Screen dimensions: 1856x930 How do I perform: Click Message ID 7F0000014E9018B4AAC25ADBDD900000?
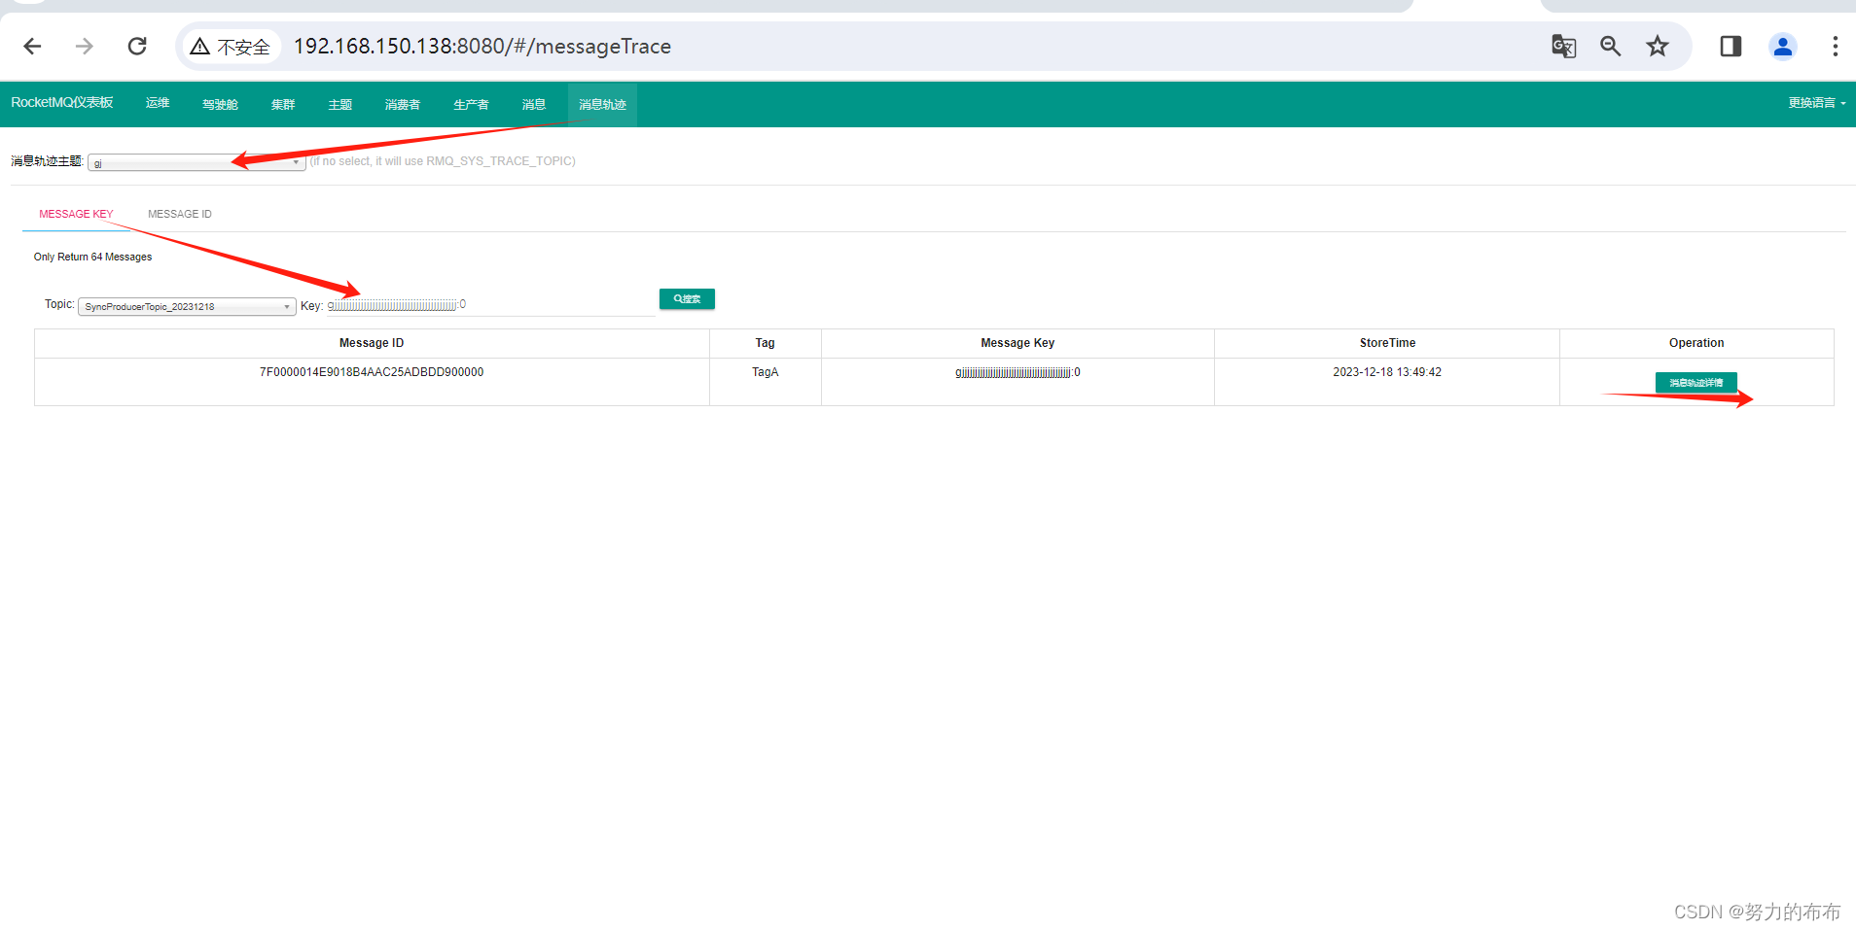click(372, 372)
